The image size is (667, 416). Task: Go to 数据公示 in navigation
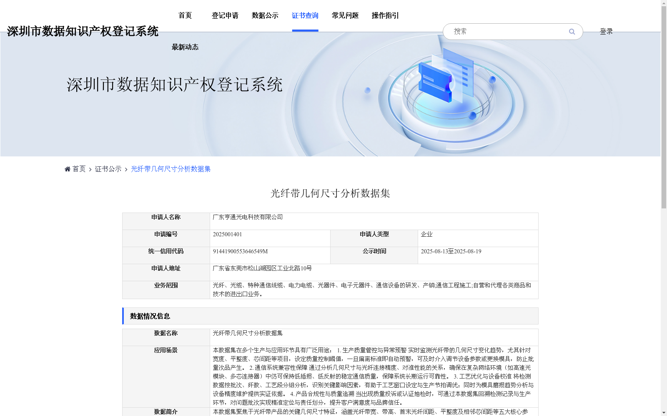coord(265,15)
